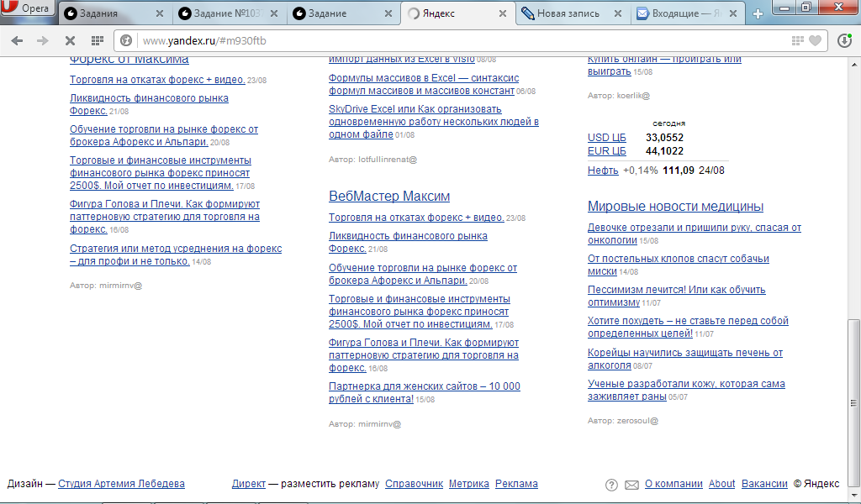
Task: Open left-column Торговля на откатах форекс link
Action: click(x=157, y=80)
